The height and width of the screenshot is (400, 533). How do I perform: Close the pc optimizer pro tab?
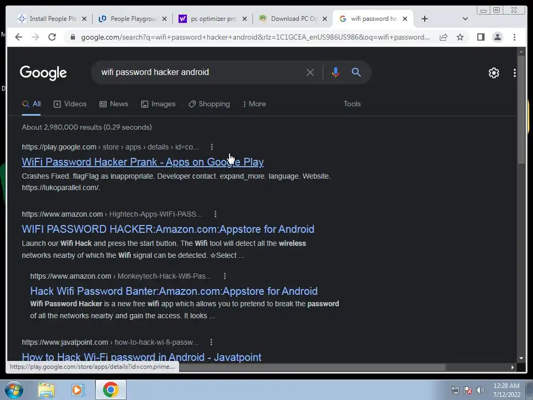[245, 19]
